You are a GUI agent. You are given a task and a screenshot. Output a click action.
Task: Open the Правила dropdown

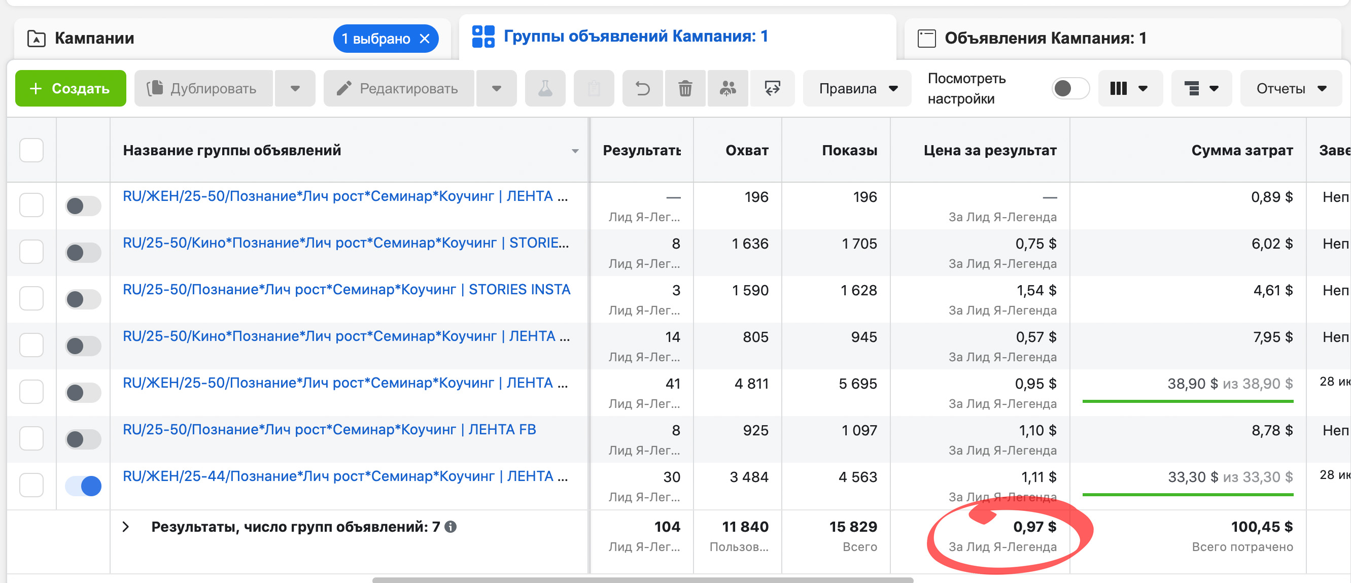(x=857, y=88)
